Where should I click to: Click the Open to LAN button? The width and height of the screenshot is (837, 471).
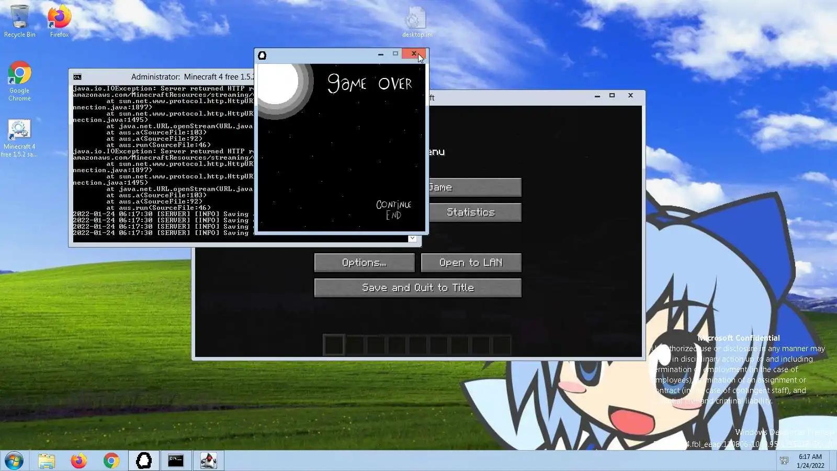471,263
